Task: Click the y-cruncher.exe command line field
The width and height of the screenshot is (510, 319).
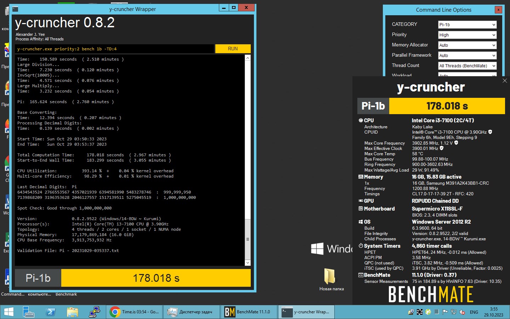Action: pos(114,49)
